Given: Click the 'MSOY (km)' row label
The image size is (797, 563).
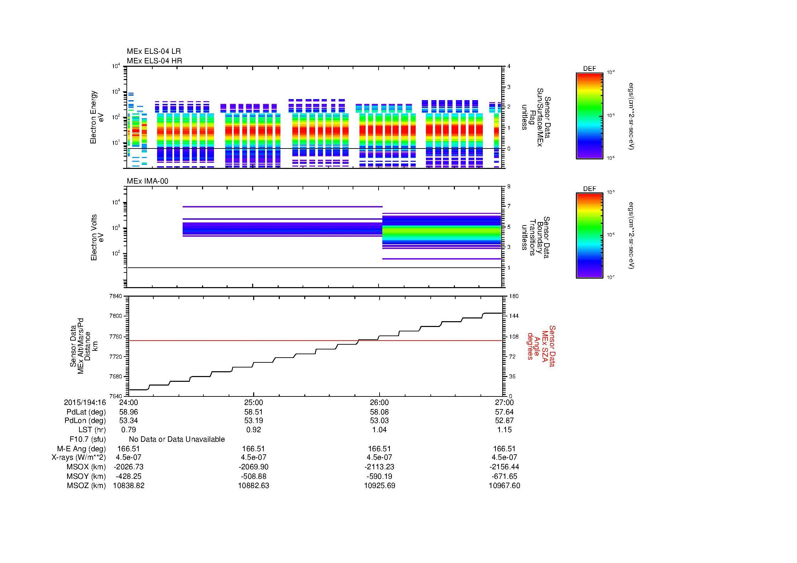Looking at the screenshot, I should pos(86,476).
